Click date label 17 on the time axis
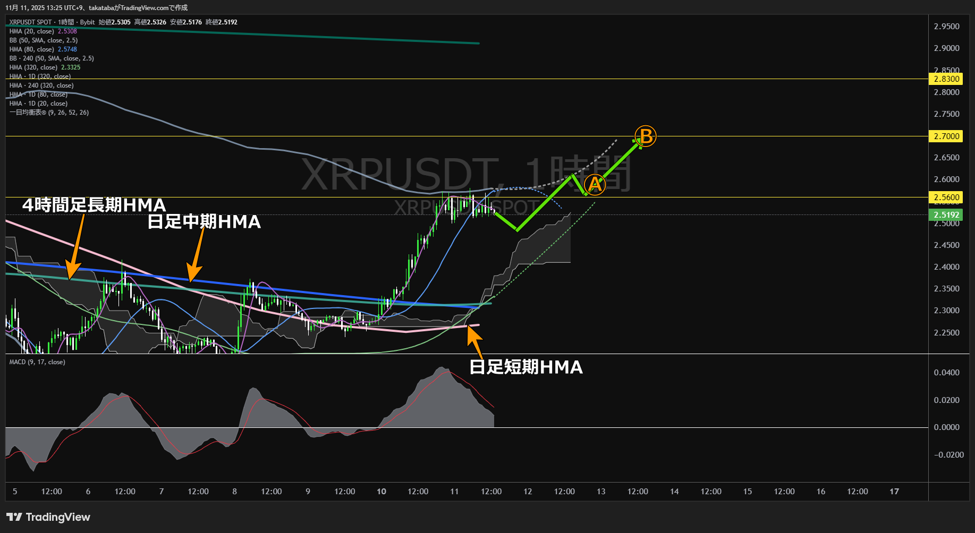Image resolution: width=975 pixels, height=533 pixels. pyautogui.click(x=894, y=492)
